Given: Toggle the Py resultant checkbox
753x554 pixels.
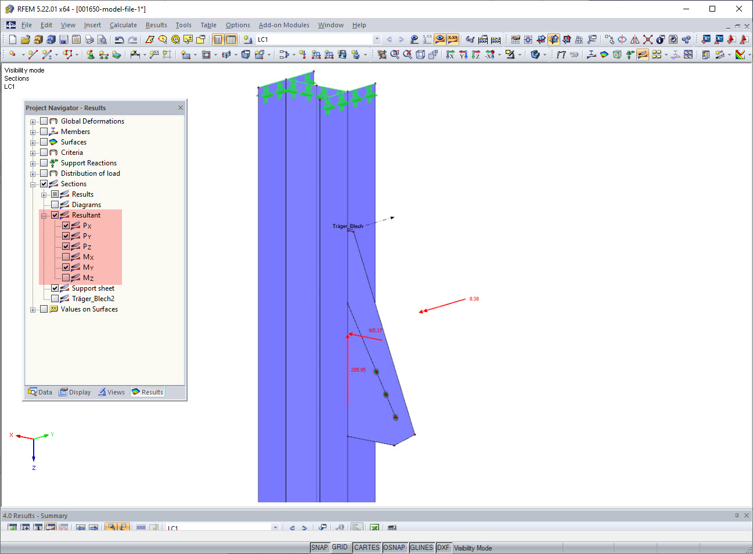Looking at the screenshot, I should click(x=66, y=236).
